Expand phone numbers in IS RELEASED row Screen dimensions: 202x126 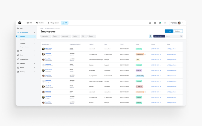coord(161,86)
